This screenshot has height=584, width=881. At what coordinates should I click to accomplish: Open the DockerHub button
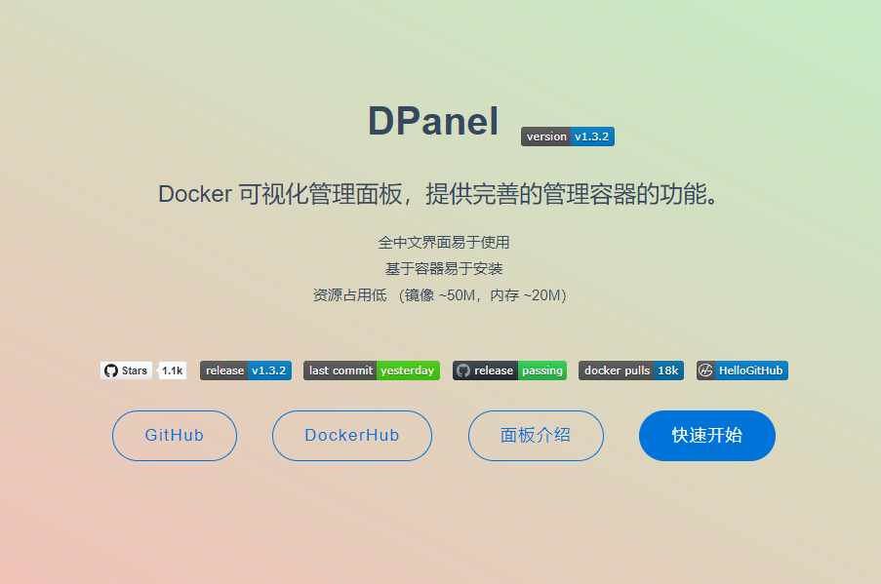[x=352, y=436]
